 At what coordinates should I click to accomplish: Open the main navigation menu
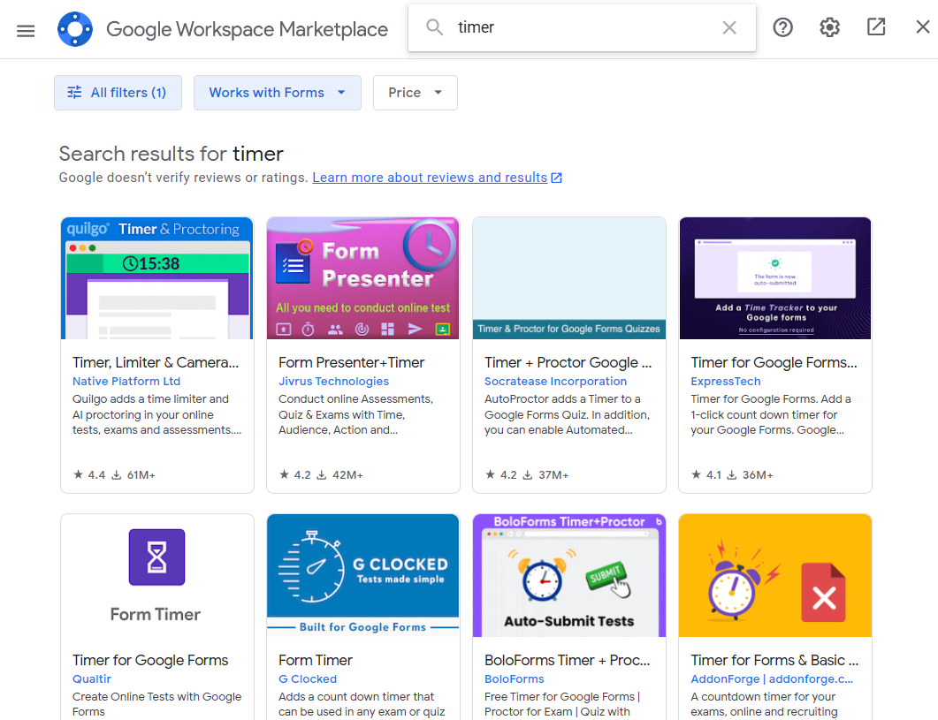(26, 29)
